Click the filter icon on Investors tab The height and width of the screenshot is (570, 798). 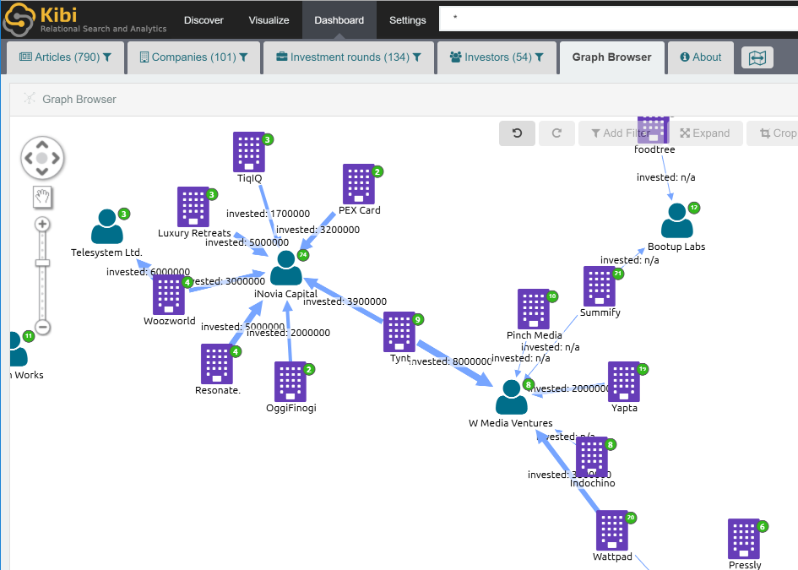[x=539, y=57]
